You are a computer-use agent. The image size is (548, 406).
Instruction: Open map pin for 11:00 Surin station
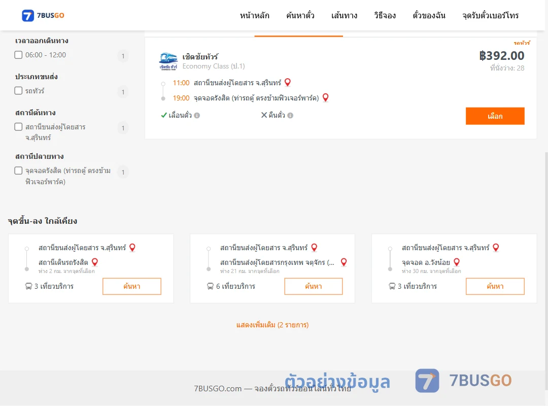[288, 83]
